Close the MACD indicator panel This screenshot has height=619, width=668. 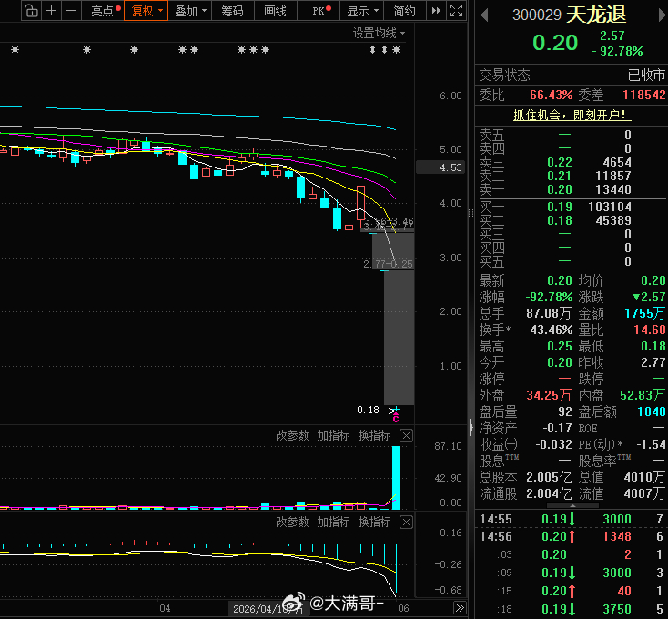[x=407, y=522]
